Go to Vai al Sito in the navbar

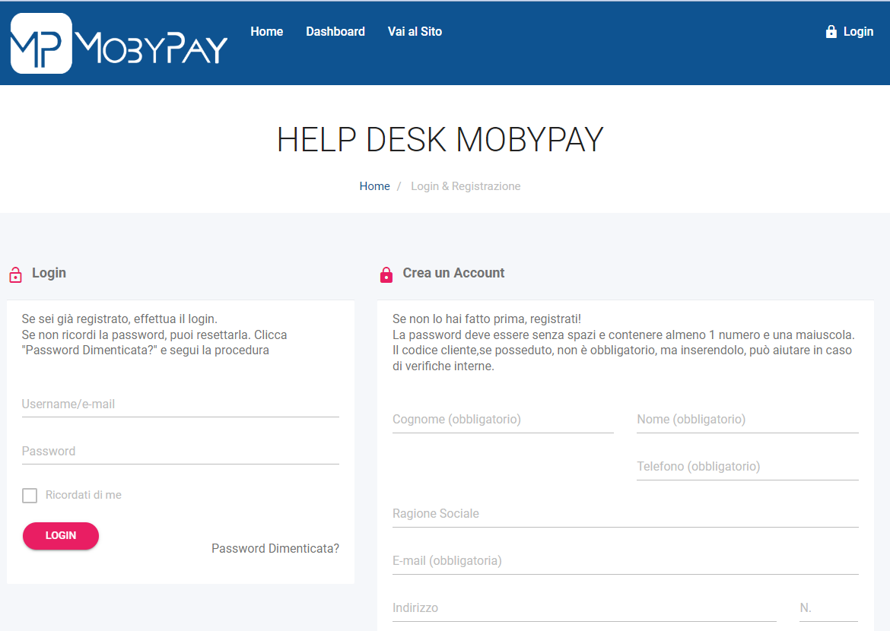[415, 32]
